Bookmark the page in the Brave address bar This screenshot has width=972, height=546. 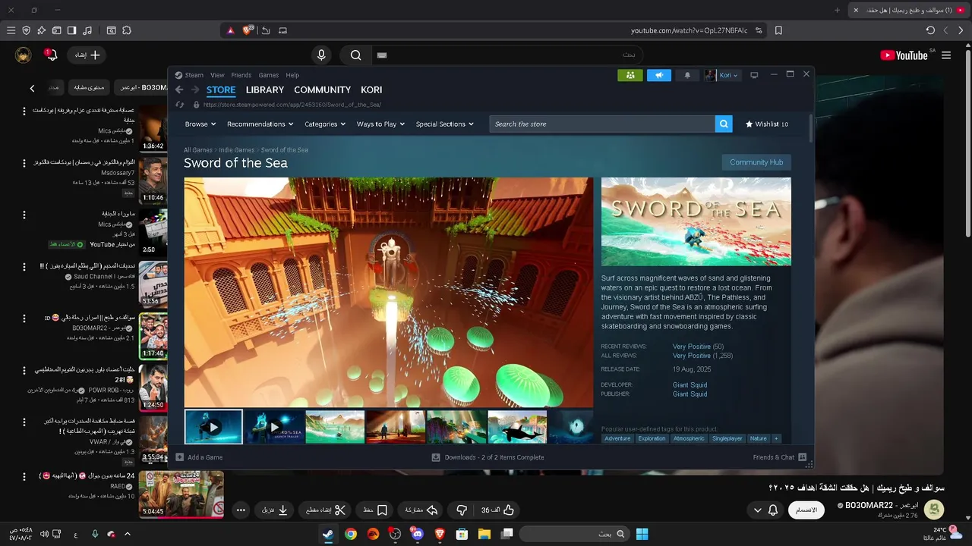[x=778, y=30]
